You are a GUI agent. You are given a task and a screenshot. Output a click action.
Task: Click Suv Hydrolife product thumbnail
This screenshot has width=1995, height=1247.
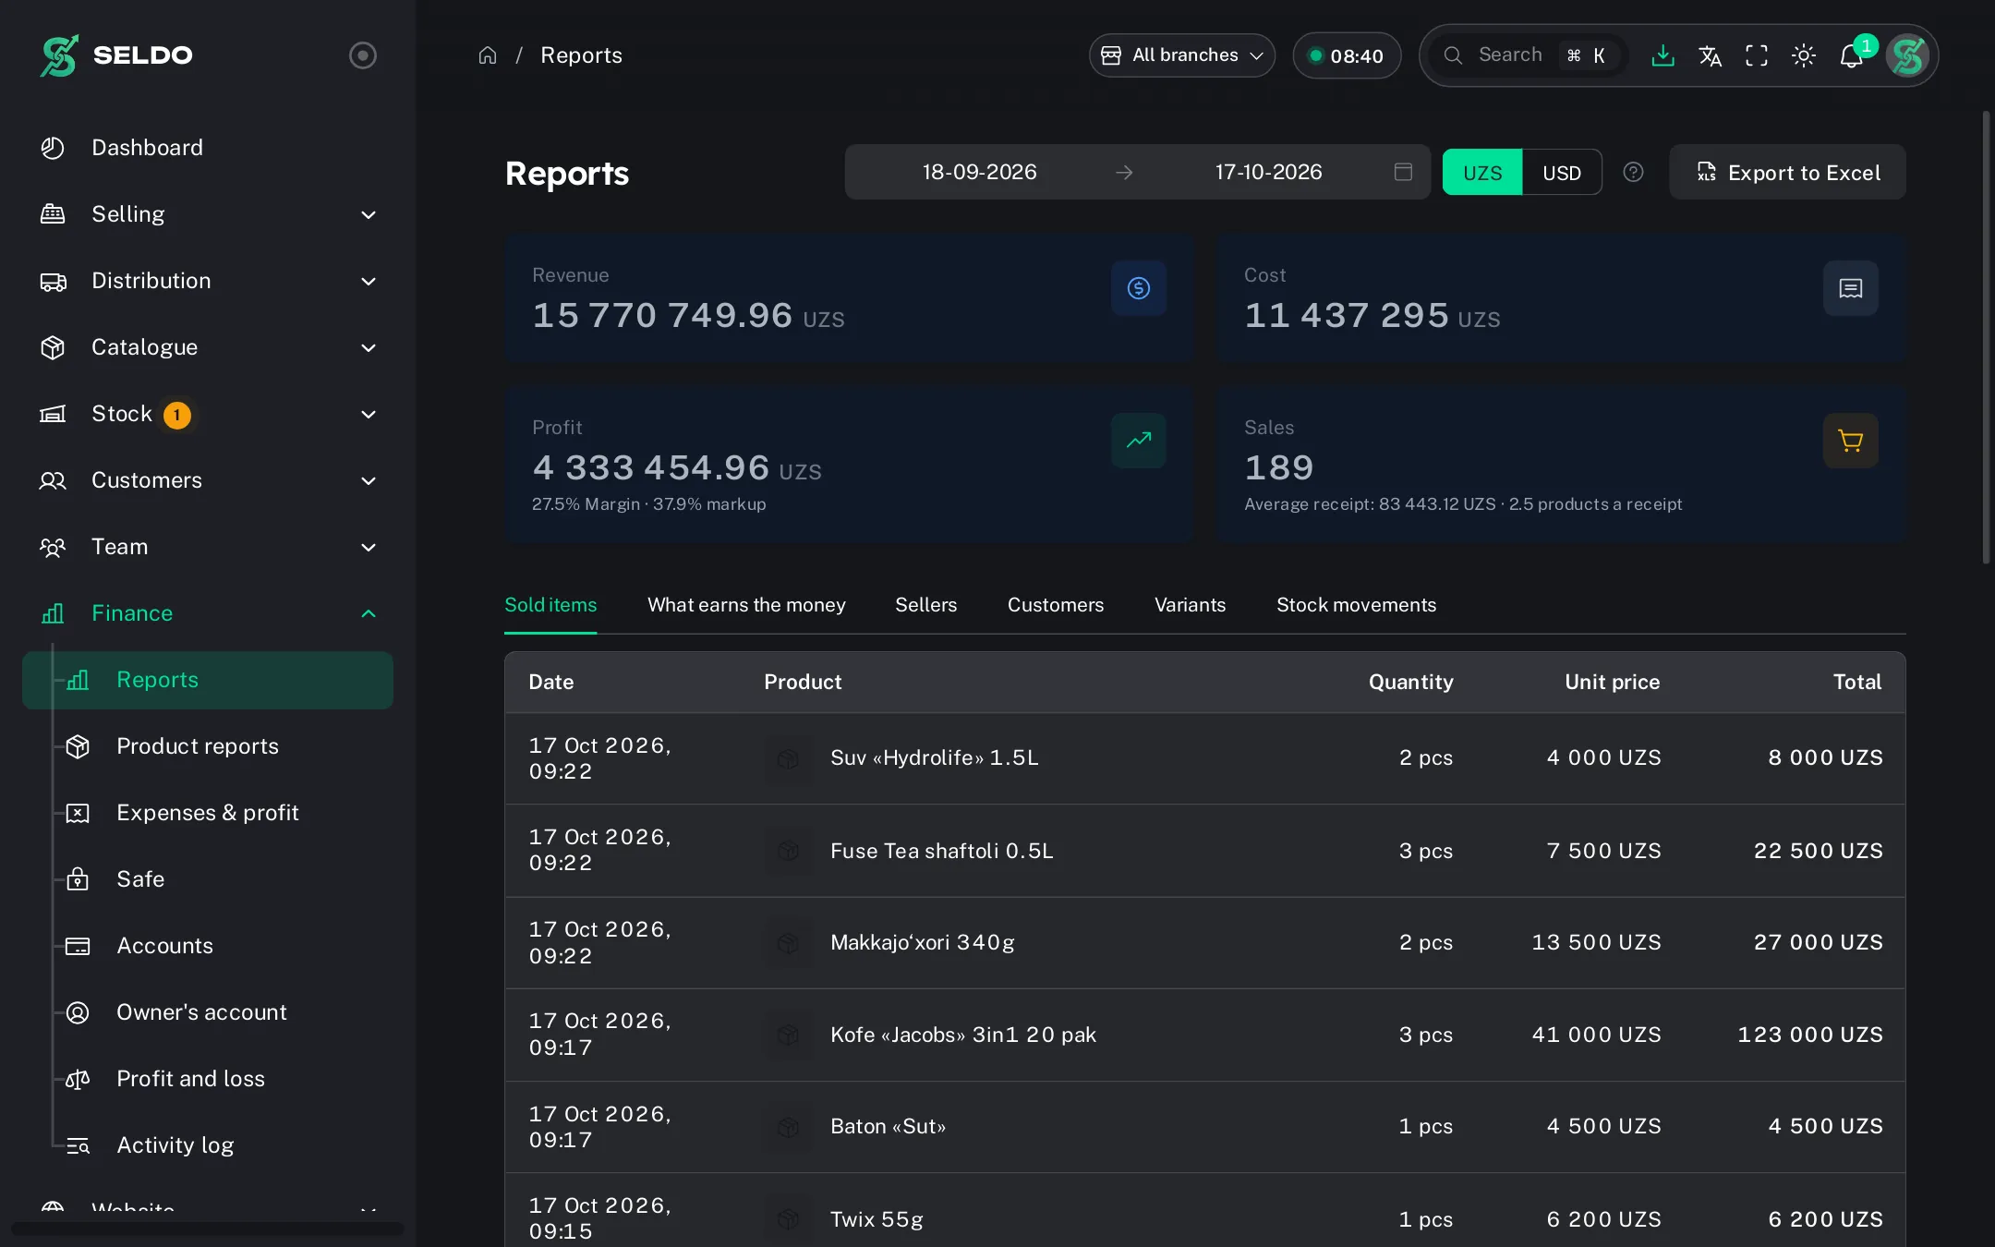tap(788, 758)
